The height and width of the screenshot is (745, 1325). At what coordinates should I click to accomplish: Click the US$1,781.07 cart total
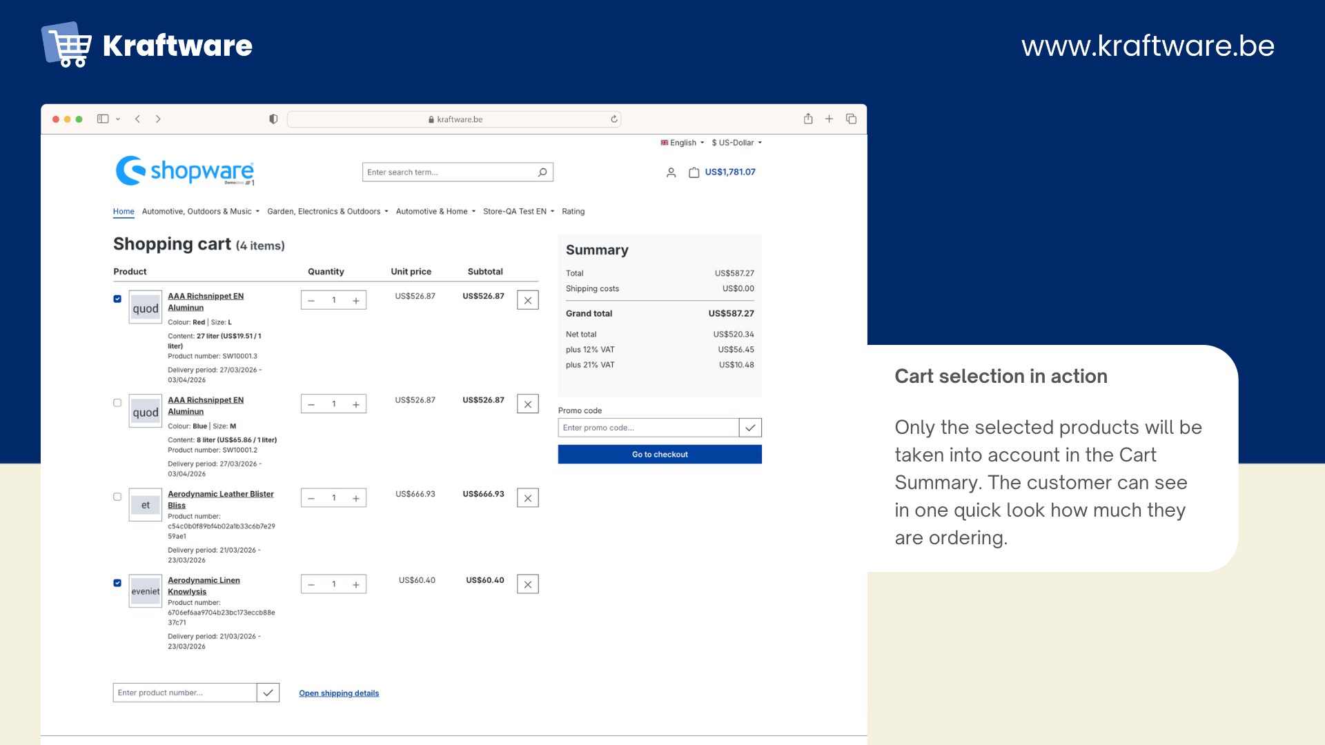(x=730, y=172)
